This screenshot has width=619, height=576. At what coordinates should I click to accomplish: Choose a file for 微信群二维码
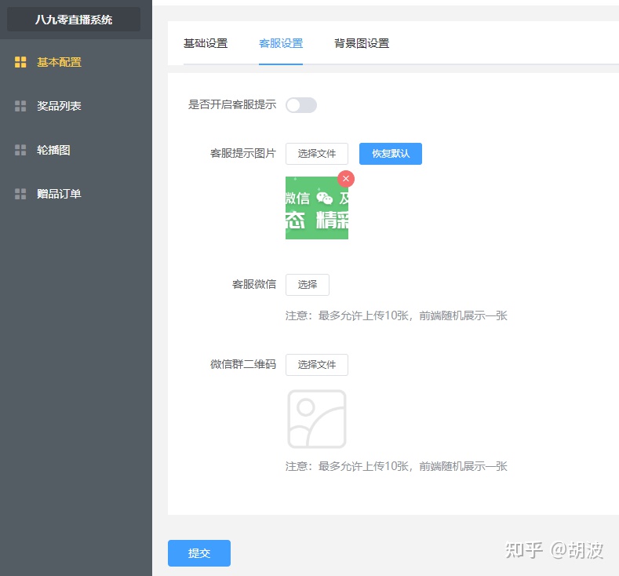coord(316,365)
